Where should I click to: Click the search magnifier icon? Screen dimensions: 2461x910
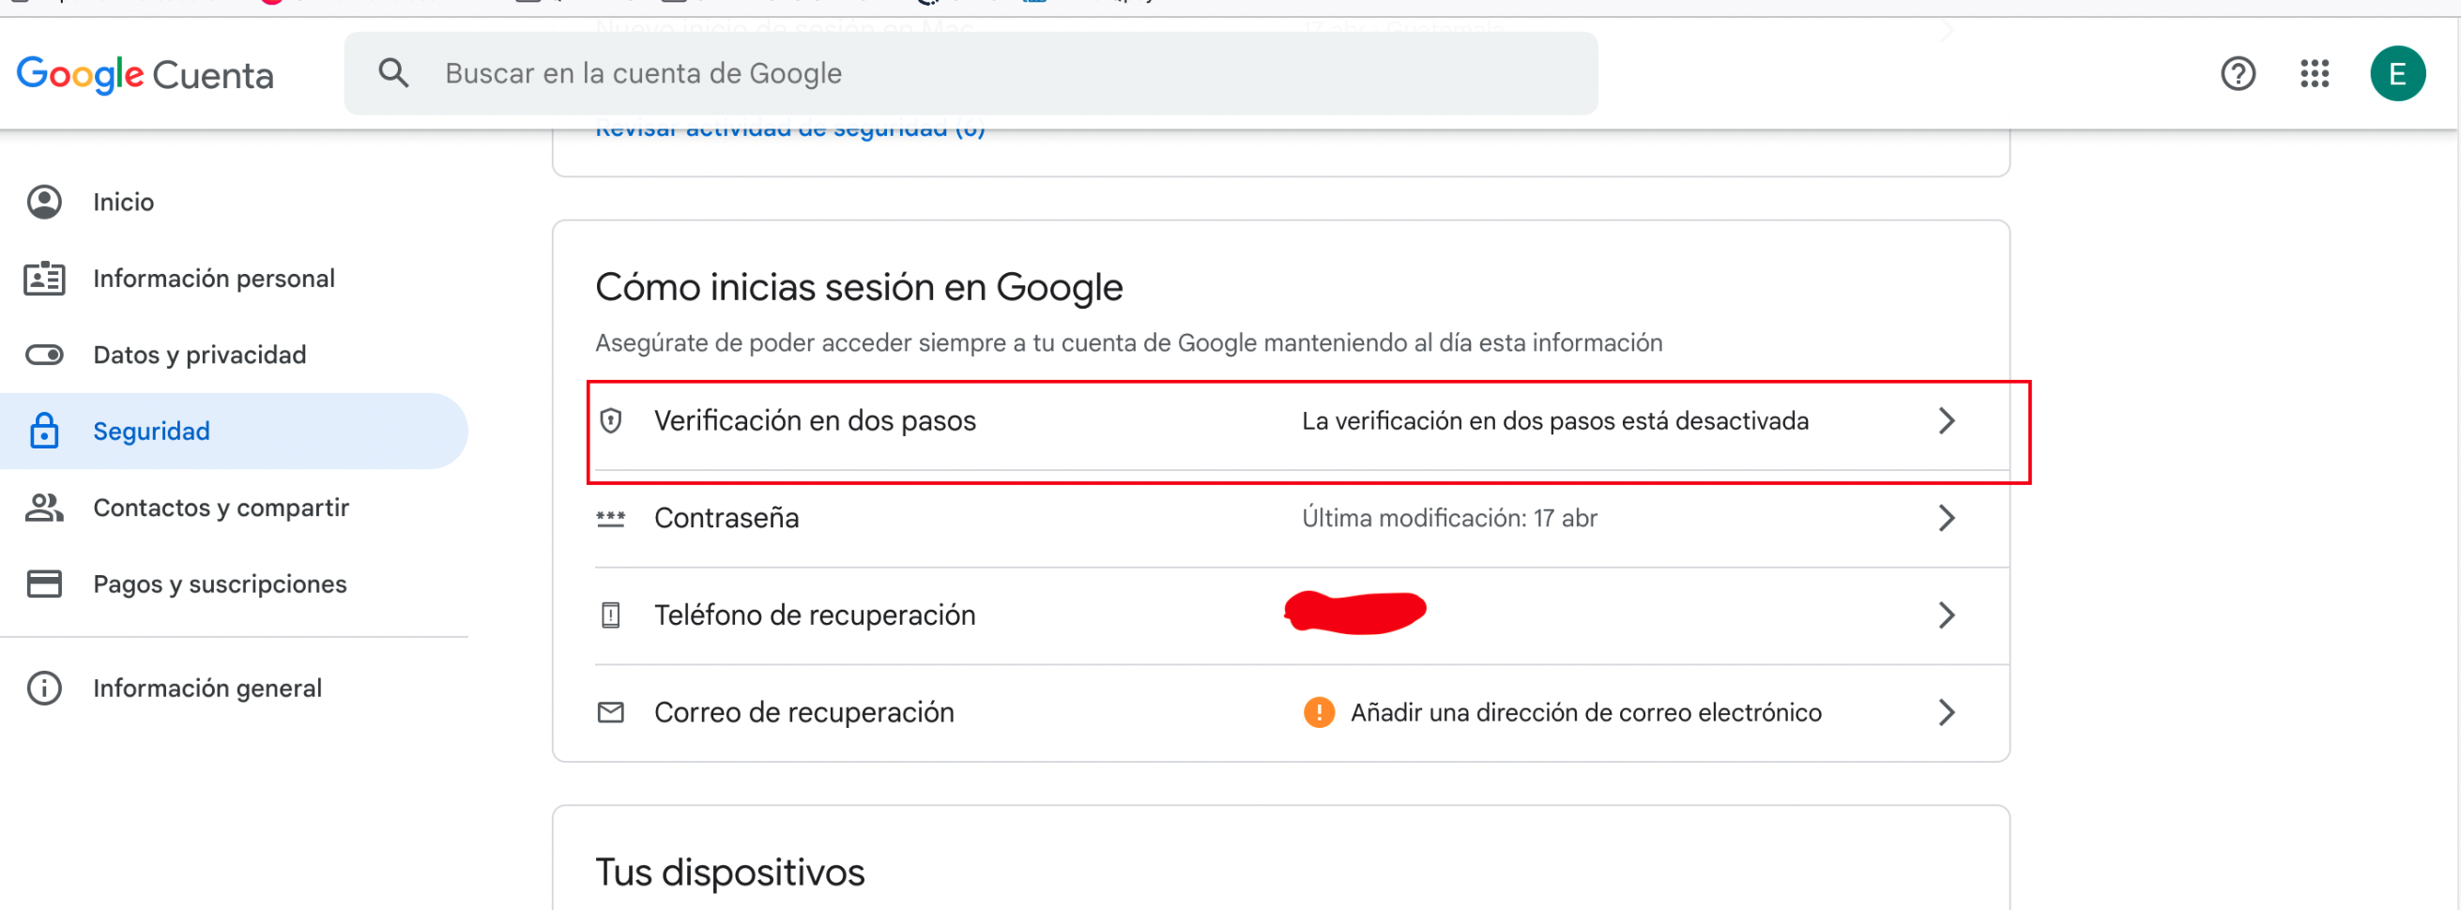[392, 73]
